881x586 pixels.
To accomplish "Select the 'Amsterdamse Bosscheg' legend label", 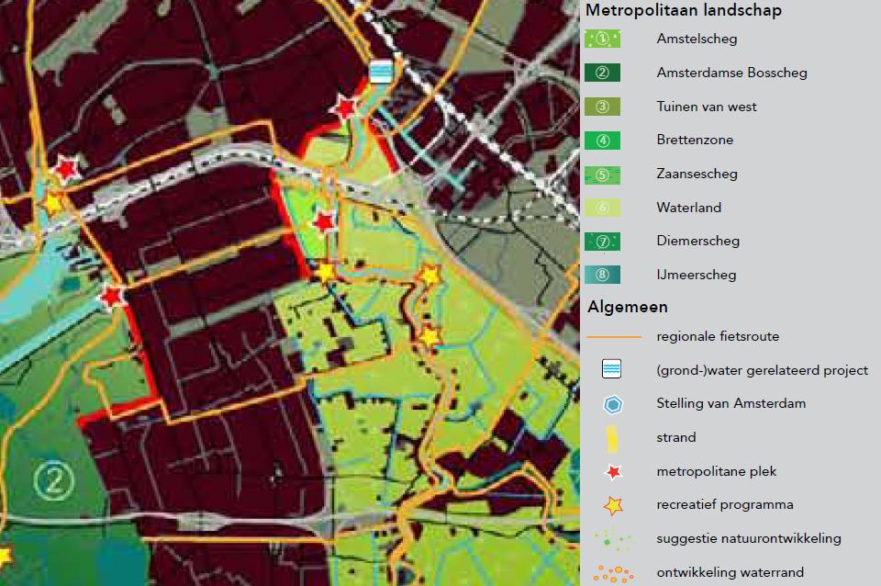I will [731, 73].
